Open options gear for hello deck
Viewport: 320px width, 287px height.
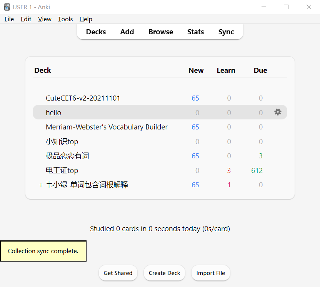[x=278, y=112]
